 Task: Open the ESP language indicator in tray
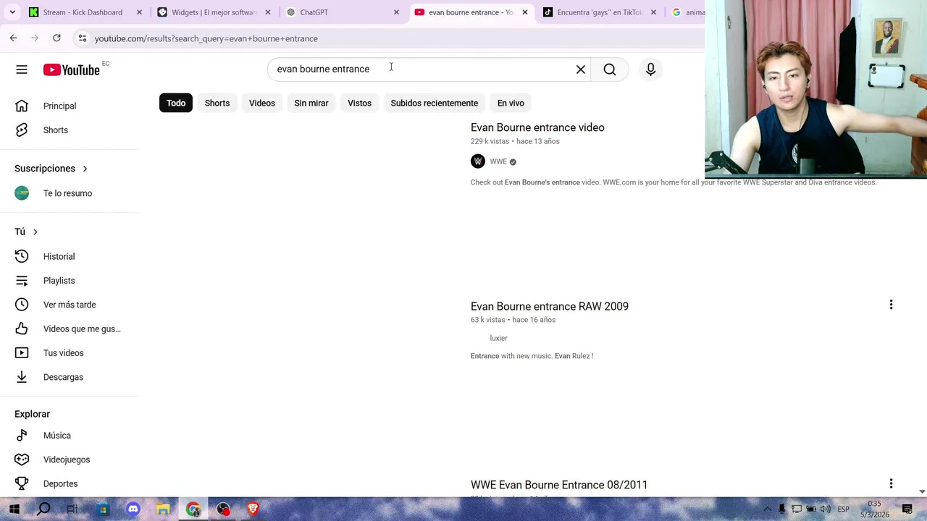[844, 509]
